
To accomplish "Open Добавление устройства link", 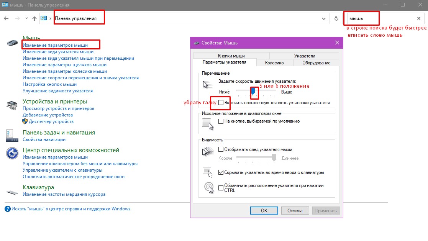I will coord(48,115).
